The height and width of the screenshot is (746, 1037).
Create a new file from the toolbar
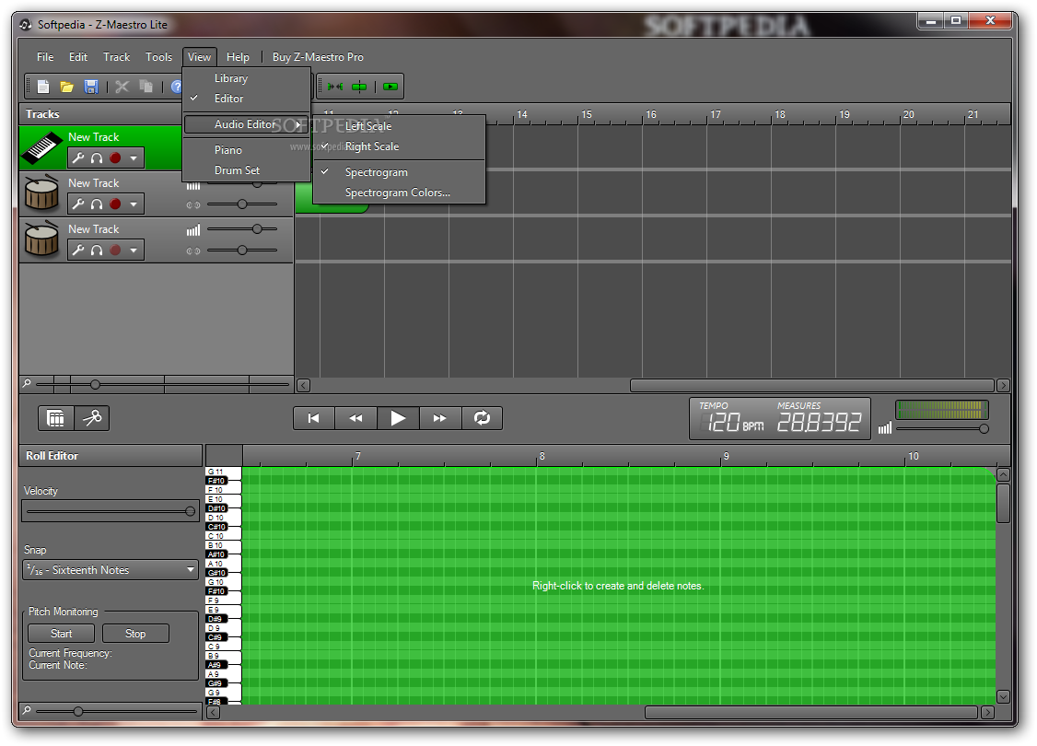(43, 87)
